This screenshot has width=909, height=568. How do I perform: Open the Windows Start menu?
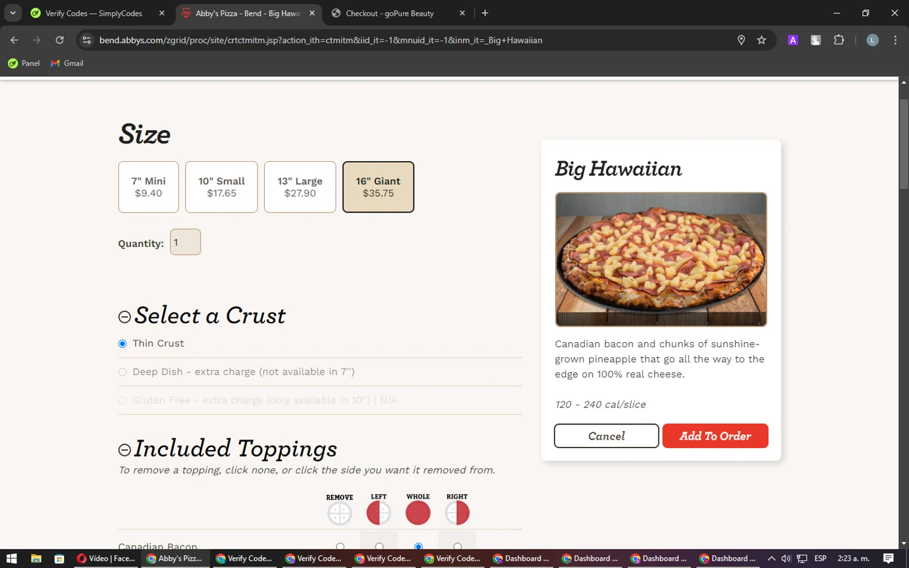click(x=12, y=558)
